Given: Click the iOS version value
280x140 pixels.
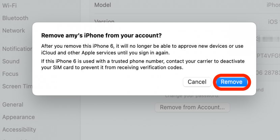Looking at the screenshot, I should pyautogui.click(x=274, y=21).
